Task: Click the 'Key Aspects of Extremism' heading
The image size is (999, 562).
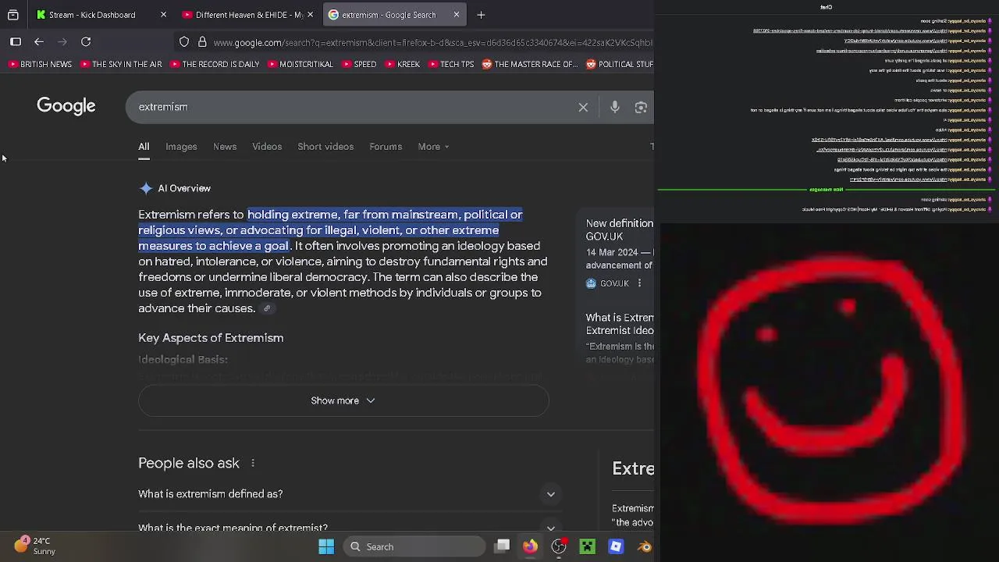Action: (x=211, y=338)
